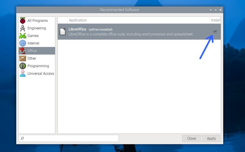Click the Recommended Software title bar text

[x=119, y=10]
